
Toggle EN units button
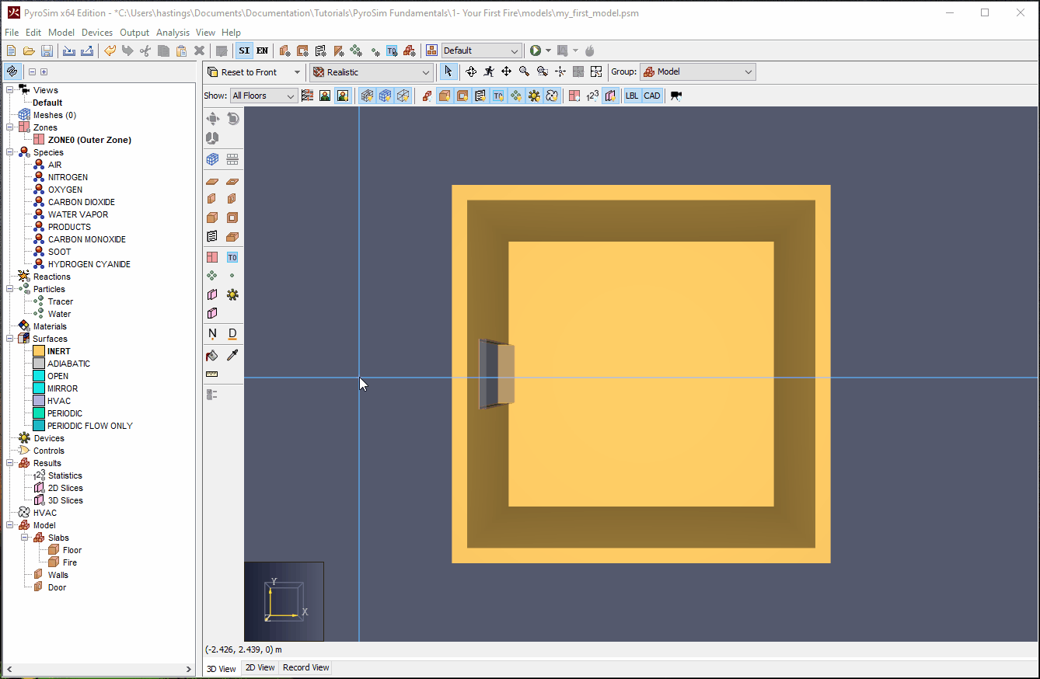tap(262, 50)
